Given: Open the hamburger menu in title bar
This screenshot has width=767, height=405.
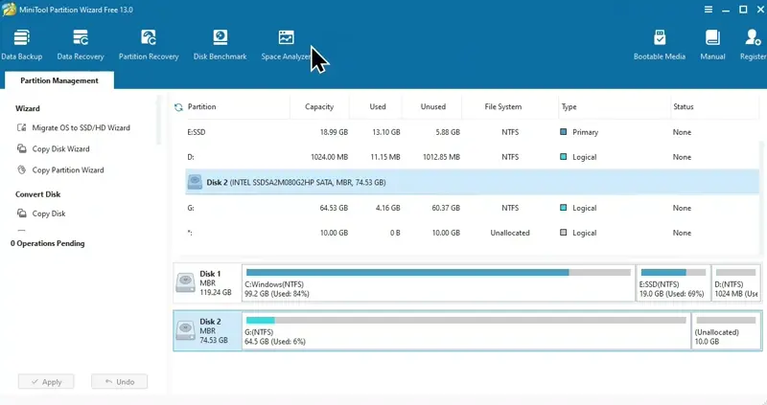Looking at the screenshot, I should (x=708, y=10).
